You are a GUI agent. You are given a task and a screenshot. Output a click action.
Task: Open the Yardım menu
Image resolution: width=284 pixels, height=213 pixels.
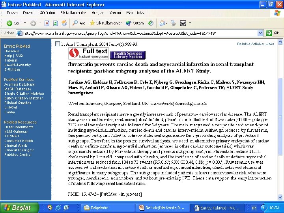pyautogui.click(x=115, y=13)
